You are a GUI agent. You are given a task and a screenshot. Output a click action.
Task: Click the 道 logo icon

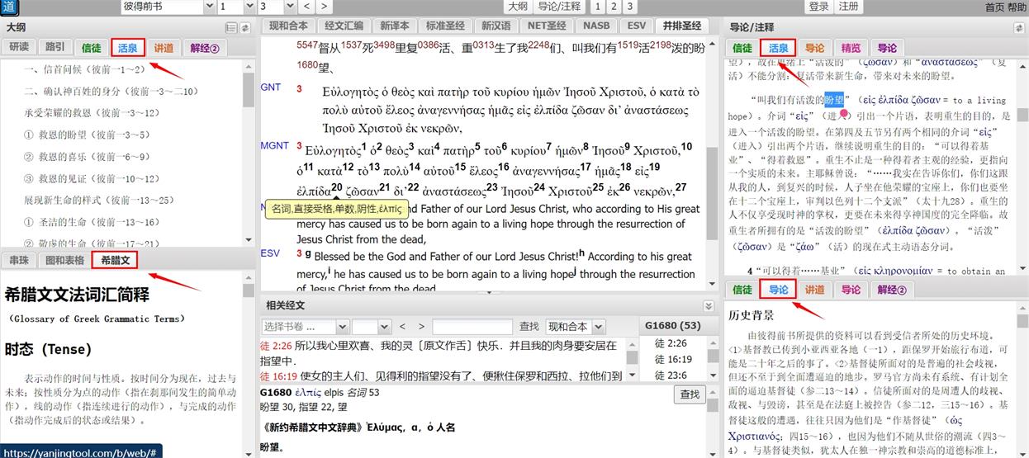pyautogui.click(x=10, y=7)
